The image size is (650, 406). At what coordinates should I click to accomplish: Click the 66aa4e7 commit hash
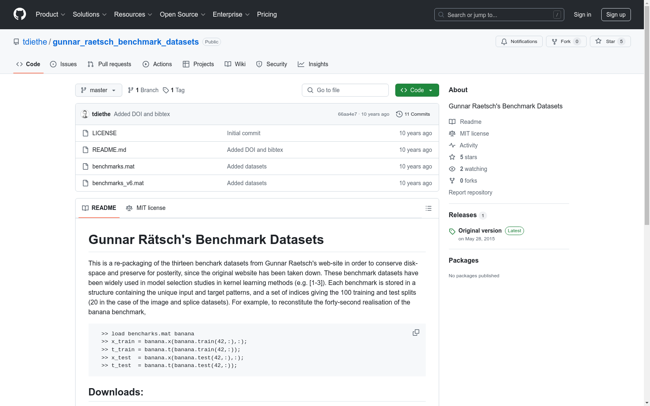[x=347, y=114]
